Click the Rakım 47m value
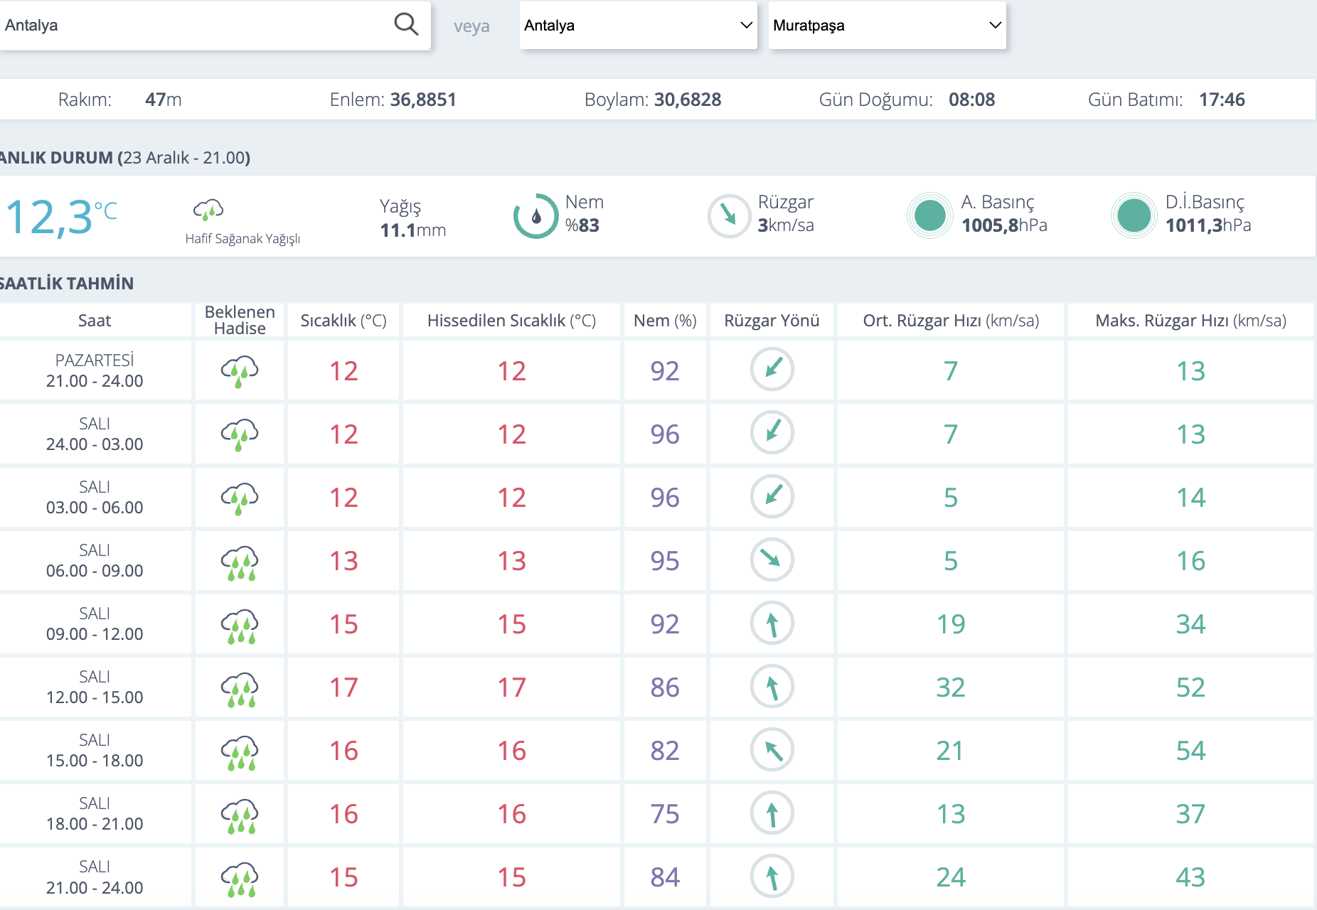The width and height of the screenshot is (1317, 910). click(x=163, y=100)
